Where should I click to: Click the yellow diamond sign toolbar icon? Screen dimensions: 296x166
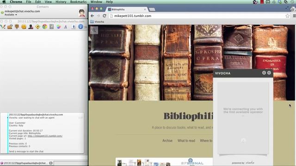pyautogui.click(x=38, y=27)
